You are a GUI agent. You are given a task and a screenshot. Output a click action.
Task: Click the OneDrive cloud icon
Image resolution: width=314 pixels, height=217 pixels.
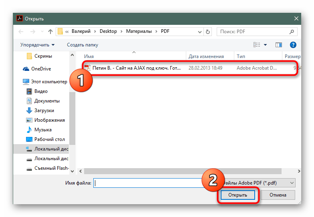coord(26,69)
